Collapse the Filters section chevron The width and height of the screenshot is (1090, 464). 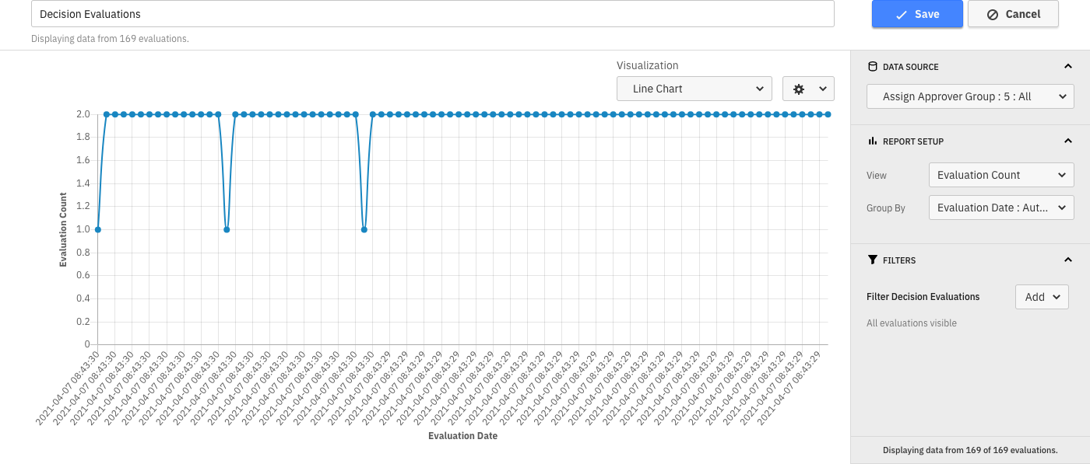point(1067,260)
